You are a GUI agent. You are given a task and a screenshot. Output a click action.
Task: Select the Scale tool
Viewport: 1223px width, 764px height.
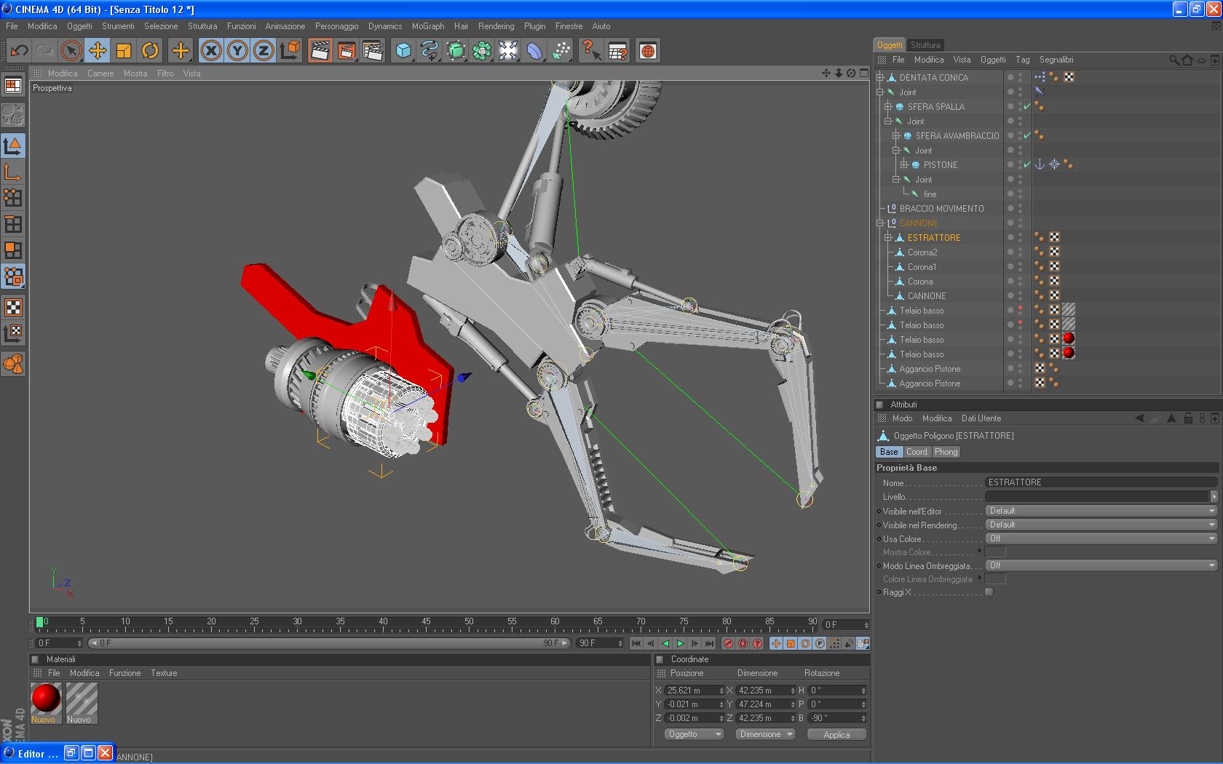pyautogui.click(x=124, y=51)
